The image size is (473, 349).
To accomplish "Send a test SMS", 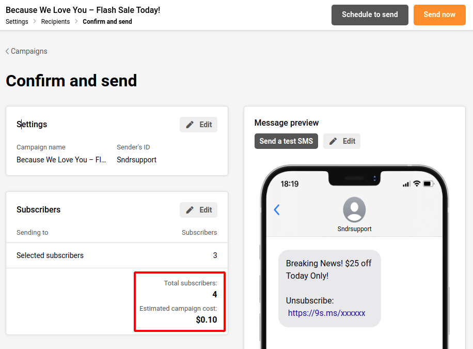I will click(x=286, y=141).
